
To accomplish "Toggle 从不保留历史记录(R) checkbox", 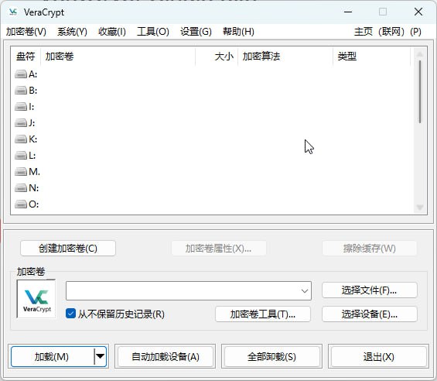I will click(x=70, y=314).
